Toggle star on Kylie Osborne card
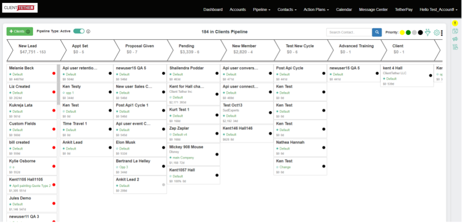The height and width of the screenshot is (223, 462). (x=10, y=167)
